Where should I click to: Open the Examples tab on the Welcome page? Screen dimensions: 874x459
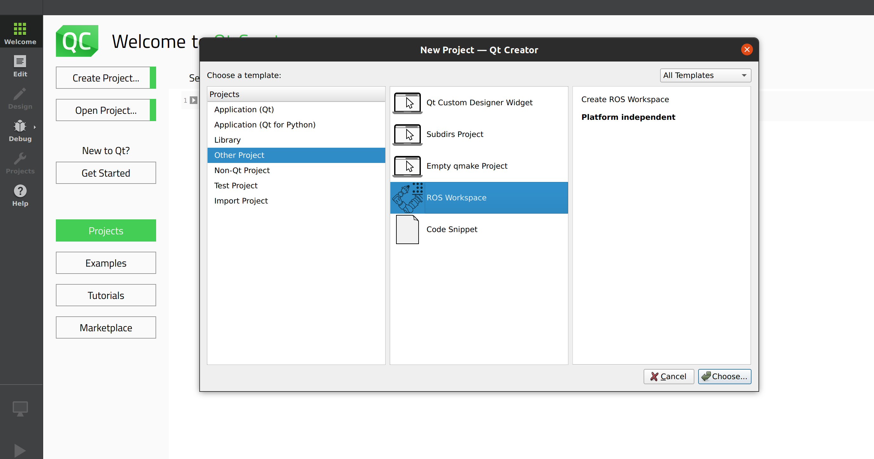pos(106,263)
